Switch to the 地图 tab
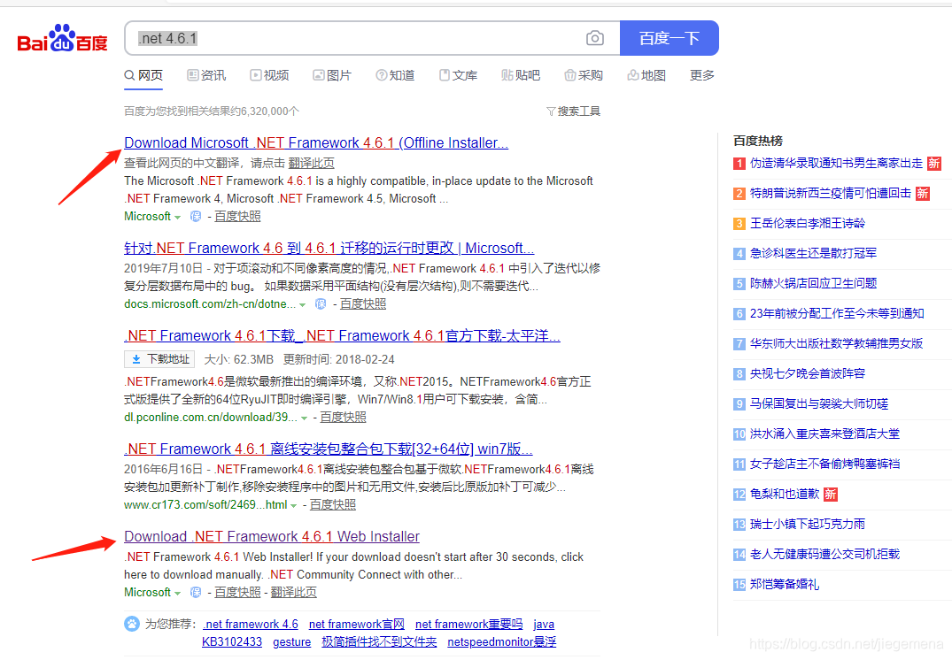 point(646,75)
